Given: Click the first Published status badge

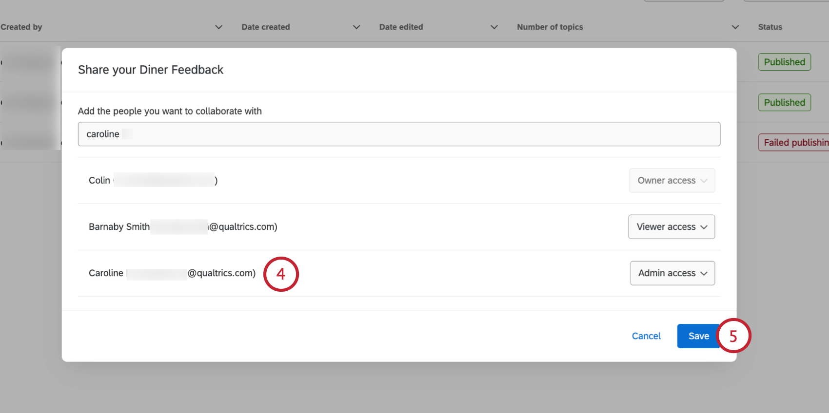Looking at the screenshot, I should (x=784, y=62).
